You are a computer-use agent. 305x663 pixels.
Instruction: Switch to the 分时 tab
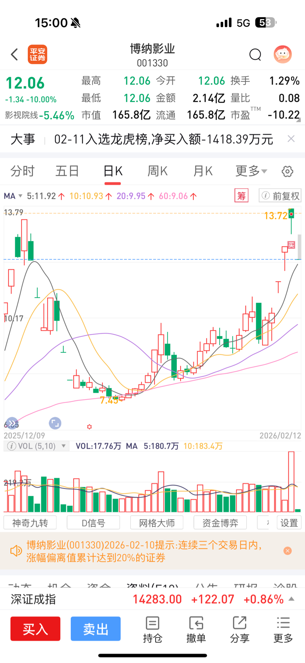click(23, 171)
